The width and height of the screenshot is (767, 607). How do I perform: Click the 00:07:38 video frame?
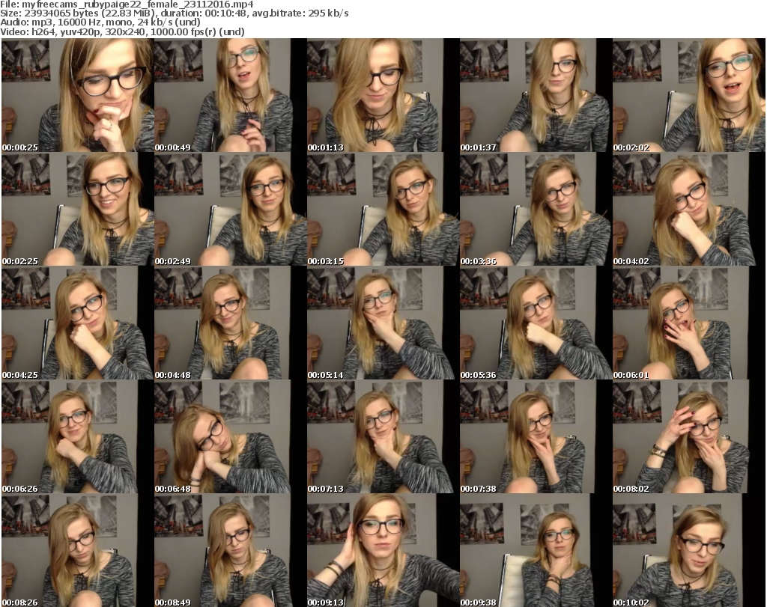(536, 437)
